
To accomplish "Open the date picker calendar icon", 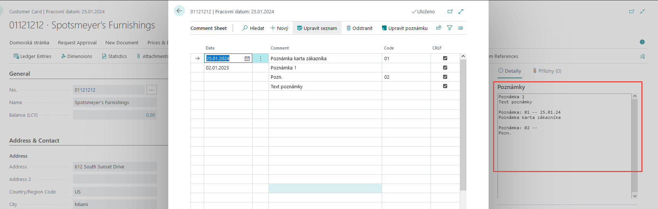I will 247,58.
